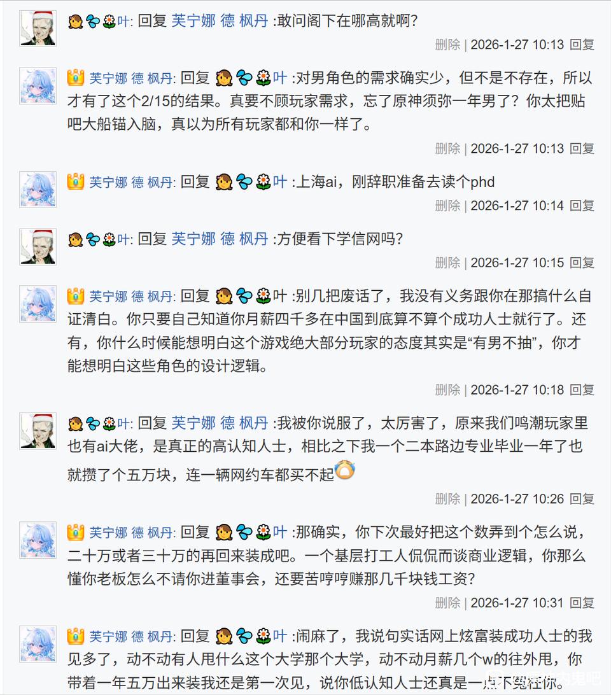
Task: Click the crown badge on the 10:31 comment
Action: click(x=76, y=532)
